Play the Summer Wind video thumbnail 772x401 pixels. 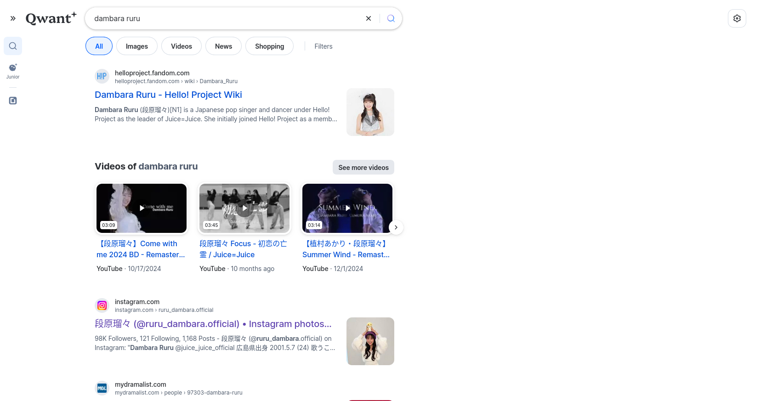[x=347, y=208]
